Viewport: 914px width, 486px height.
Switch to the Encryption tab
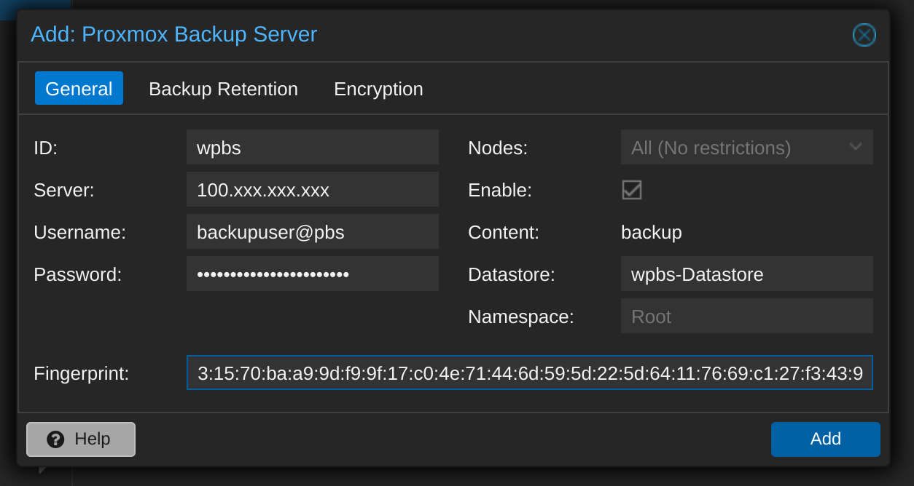378,89
